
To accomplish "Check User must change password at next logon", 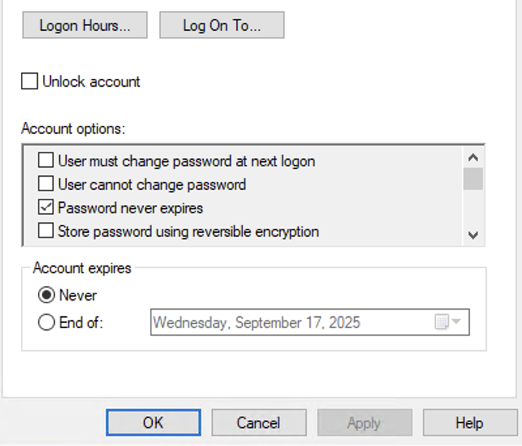I will tap(45, 161).
